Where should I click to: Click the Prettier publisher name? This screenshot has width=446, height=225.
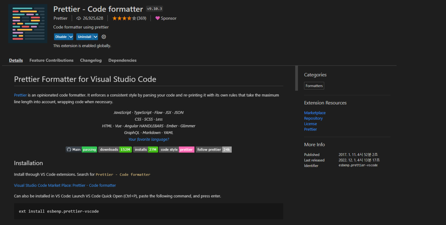pos(60,18)
